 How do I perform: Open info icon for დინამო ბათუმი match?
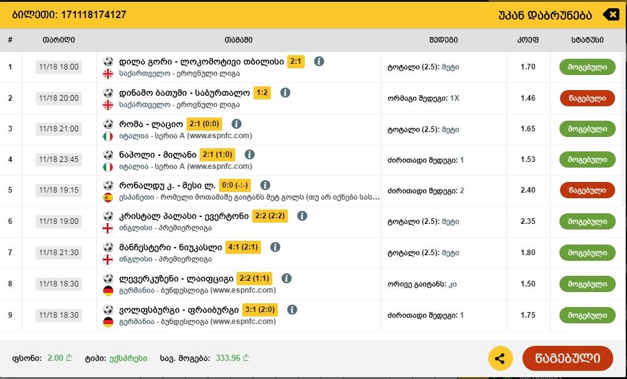[x=285, y=93]
